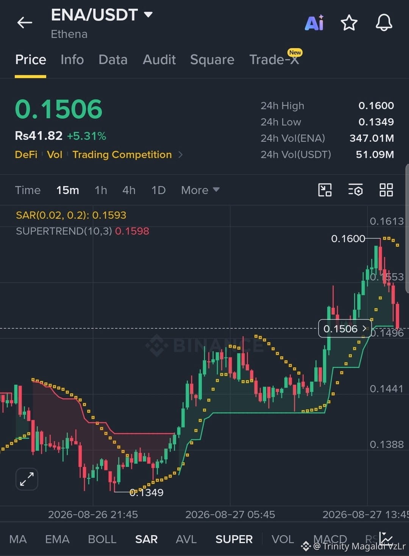Viewport: 409px width, 556px height.
Task: Toggle the BOLL indicator
Action: [102, 539]
